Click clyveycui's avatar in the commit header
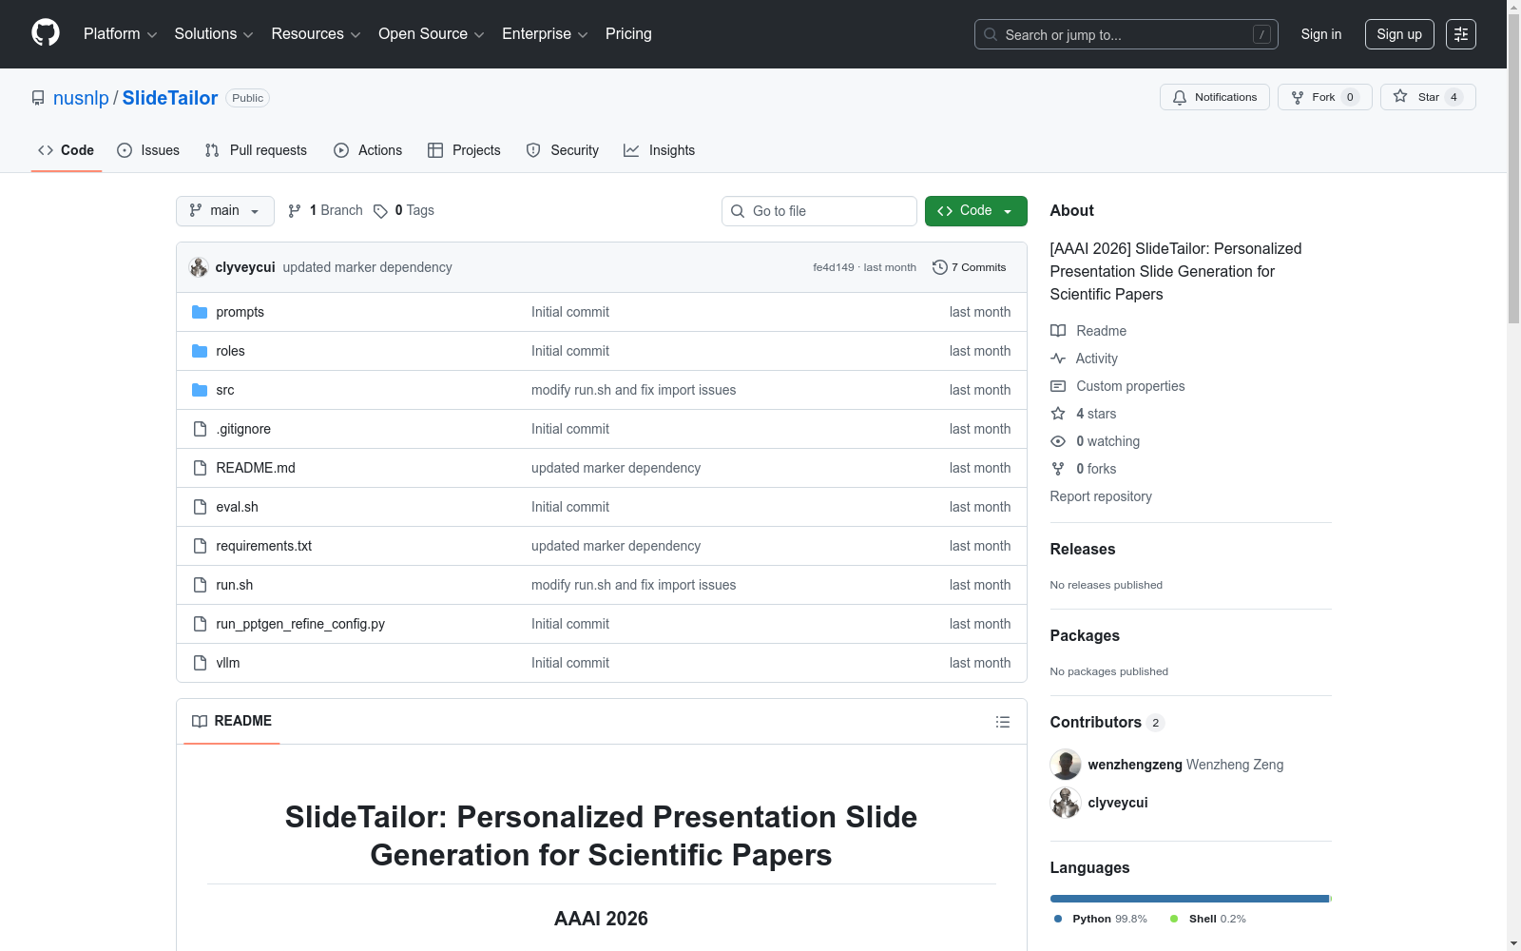The width and height of the screenshot is (1521, 951). coord(199,267)
